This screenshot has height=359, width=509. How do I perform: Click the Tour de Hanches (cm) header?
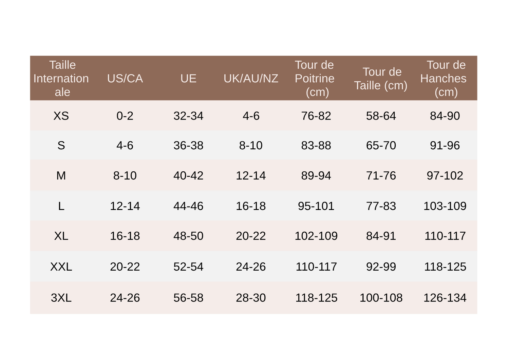tap(444, 78)
